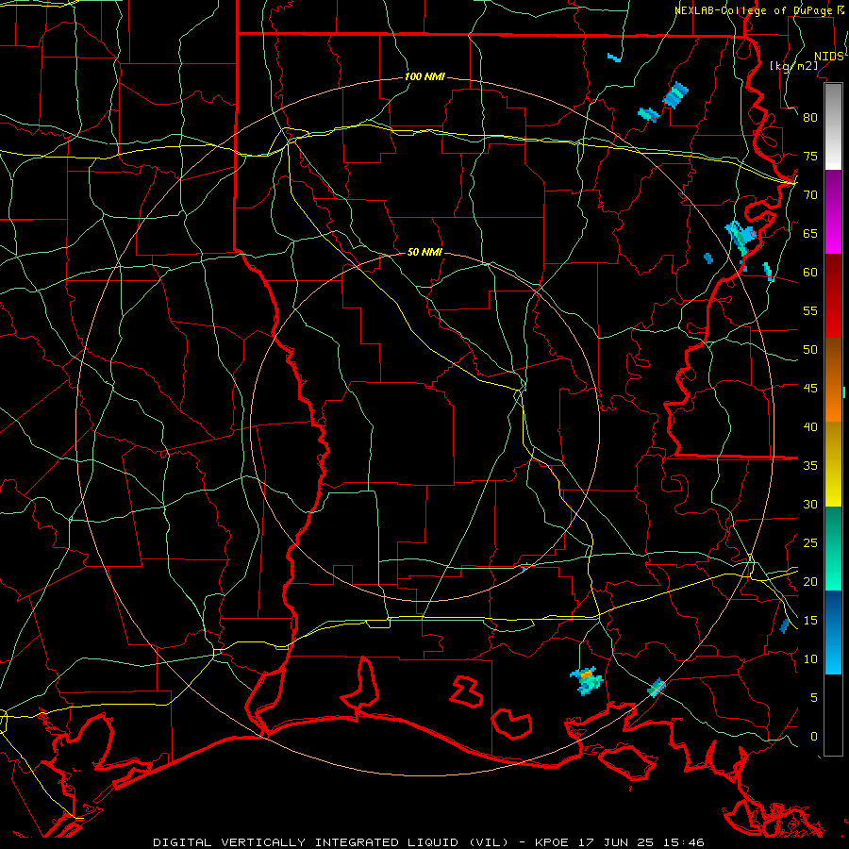Click the 40 value on the color scale
This screenshot has width=849, height=849.
[810, 427]
